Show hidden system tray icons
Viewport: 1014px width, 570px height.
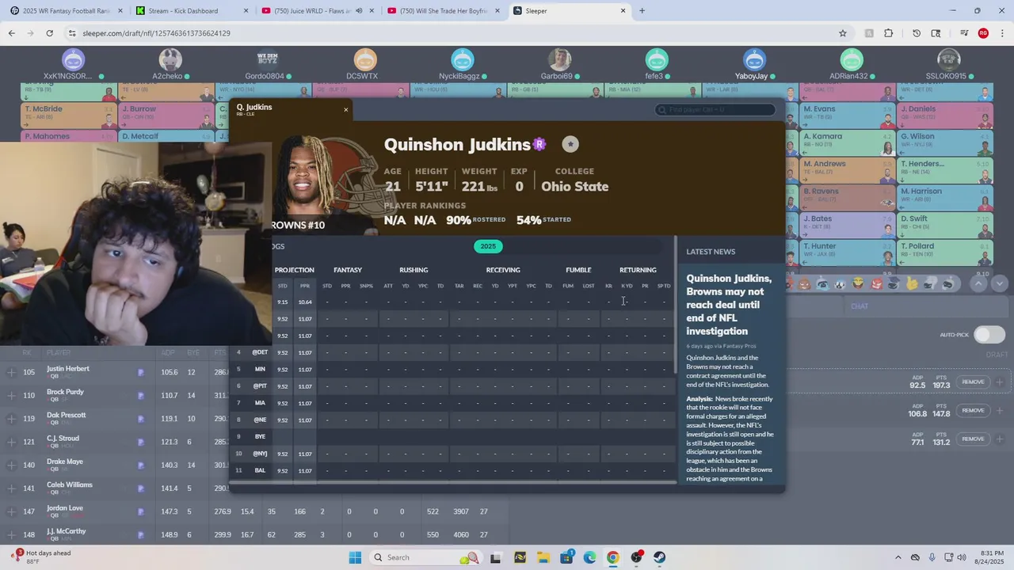898,557
